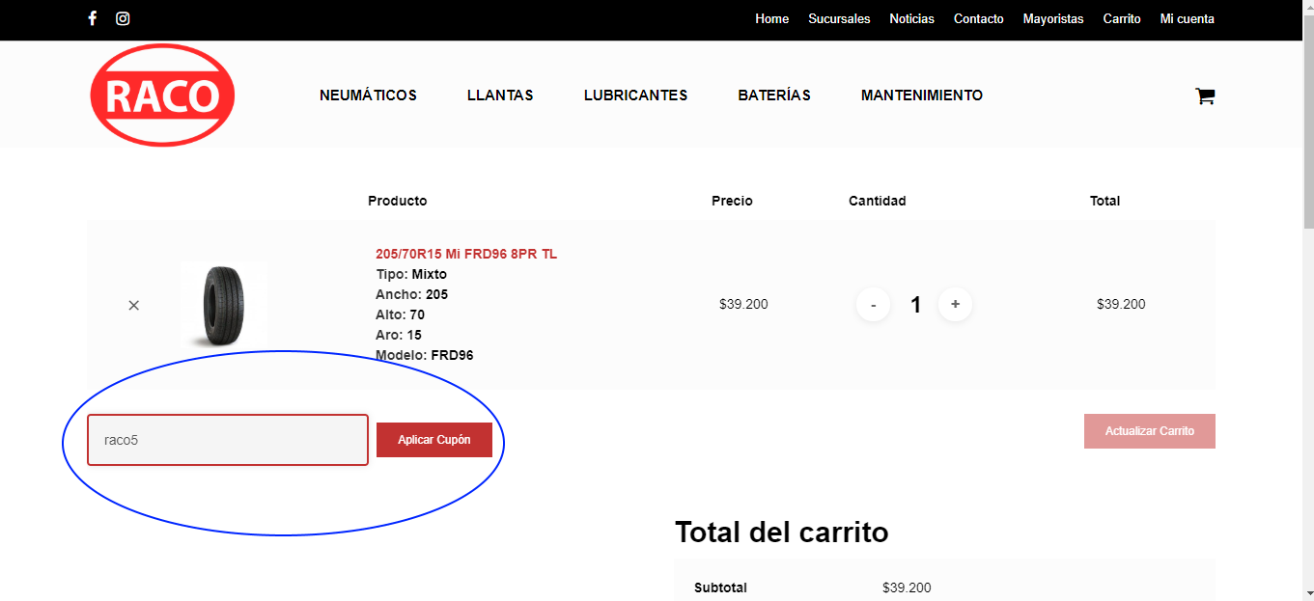The height and width of the screenshot is (601, 1314).
Task: Open the Sucursales page
Action: click(839, 18)
